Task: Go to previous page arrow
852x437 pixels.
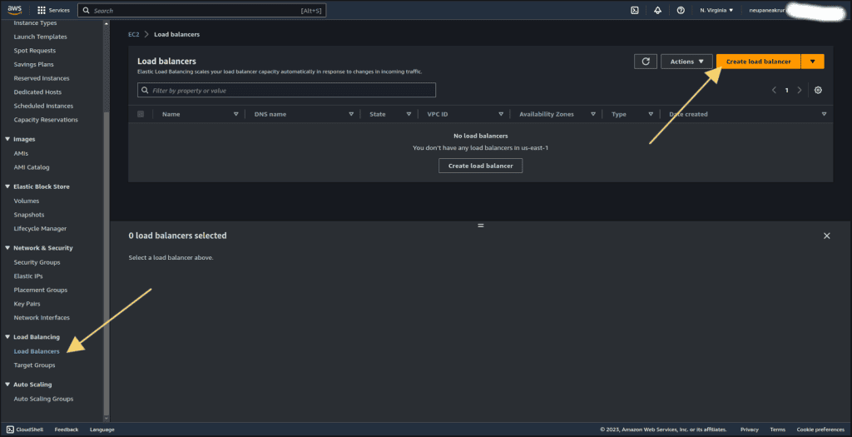Action: point(774,90)
